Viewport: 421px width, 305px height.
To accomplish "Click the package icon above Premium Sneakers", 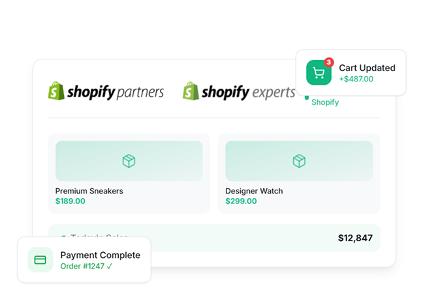I will (129, 161).
